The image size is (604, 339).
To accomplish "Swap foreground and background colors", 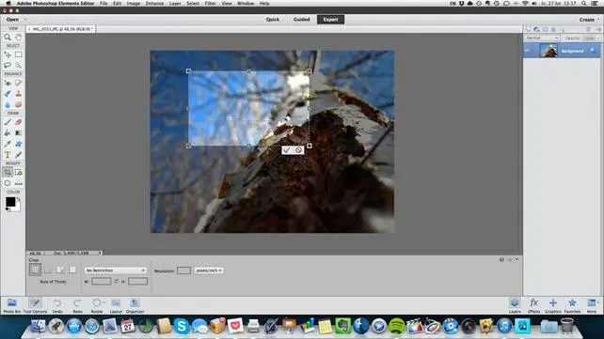I will (18, 199).
